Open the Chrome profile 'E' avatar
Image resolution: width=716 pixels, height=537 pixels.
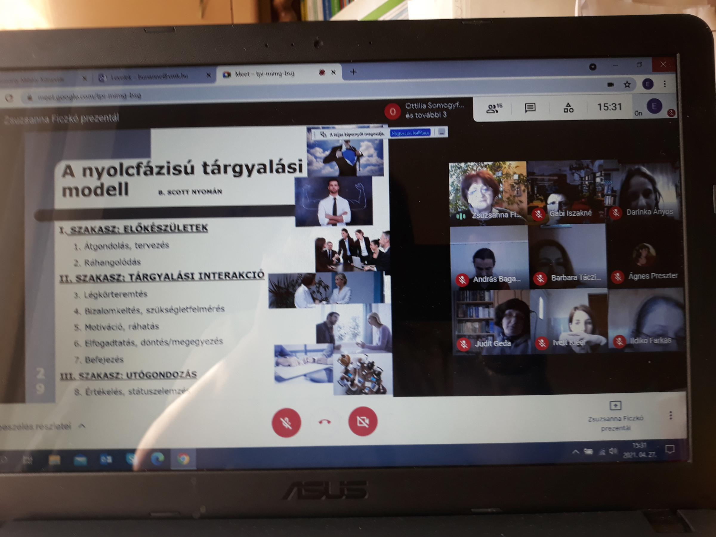tap(647, 84)
